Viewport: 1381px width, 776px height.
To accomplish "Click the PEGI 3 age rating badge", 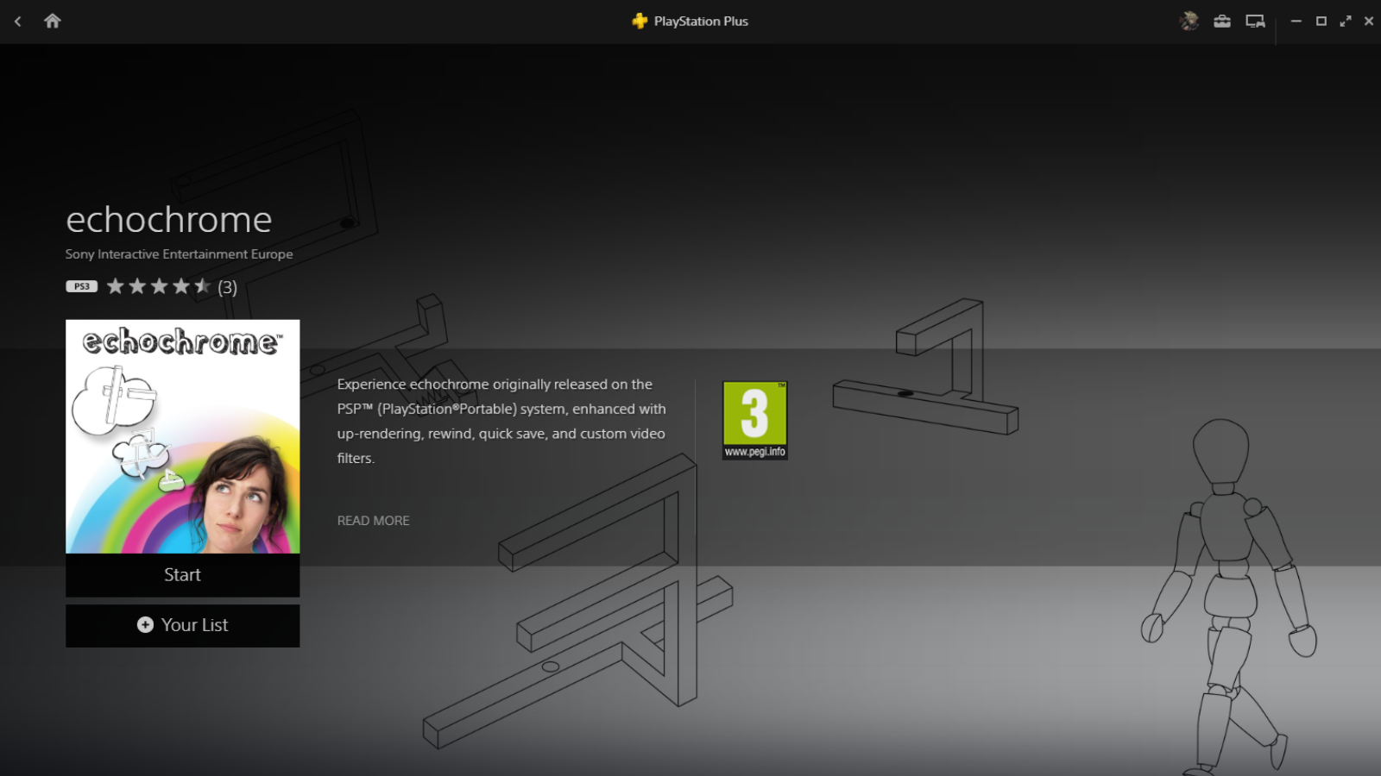I will (754, 420).
